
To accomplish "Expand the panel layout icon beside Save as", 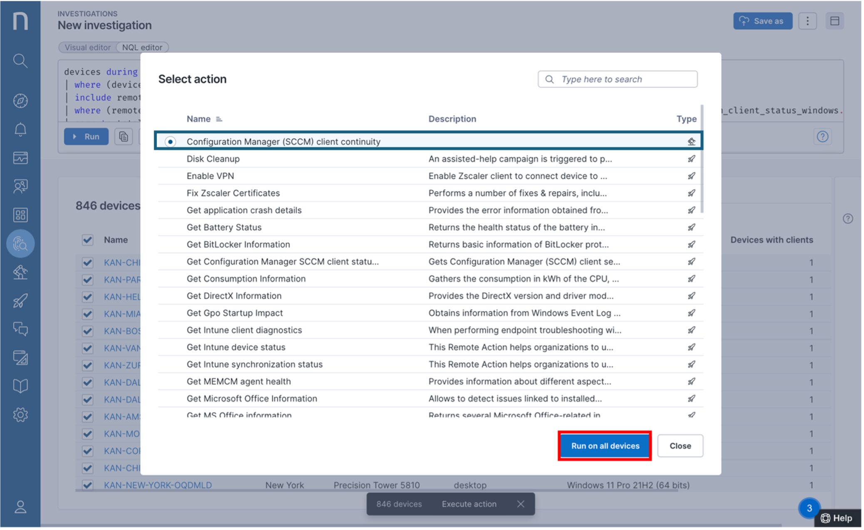I will click(835, 21).
